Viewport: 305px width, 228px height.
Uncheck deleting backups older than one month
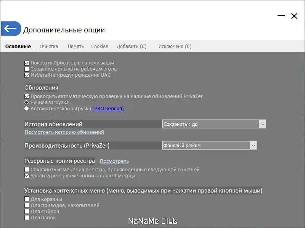(x=27, y=175)
